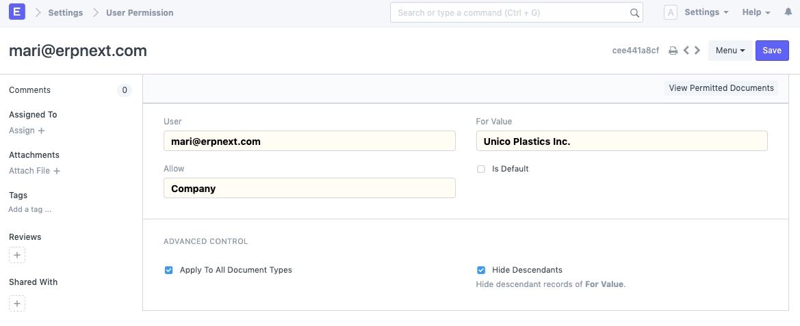The height and width of the screenshot is (326, 800).
Task: Open the Help dropdown menu
Action: [x=756, y=12]
